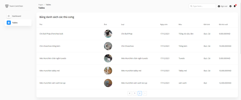Click the Thú column header
The height and width of the screenshot is (100, 241).
click(x=41, y=24)
